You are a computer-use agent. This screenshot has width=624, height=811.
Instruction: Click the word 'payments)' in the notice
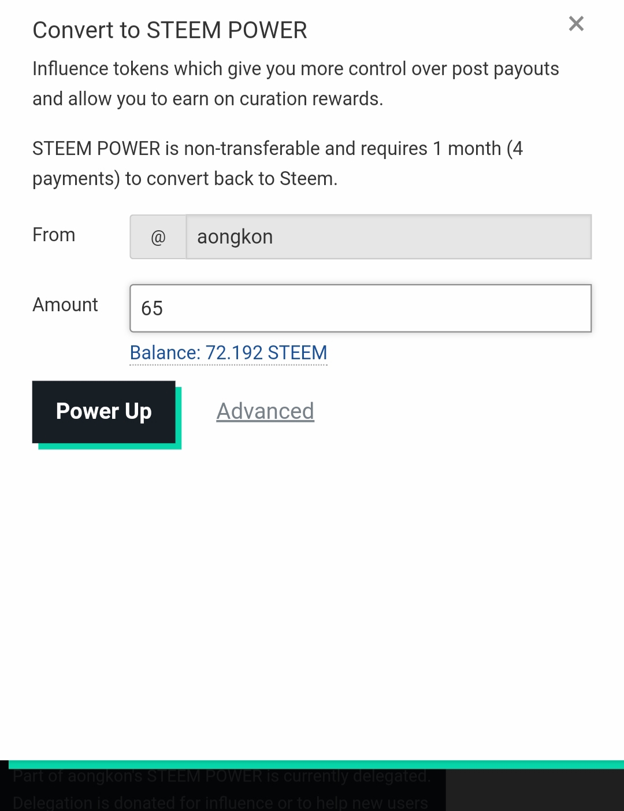click(x=76, y=179)
